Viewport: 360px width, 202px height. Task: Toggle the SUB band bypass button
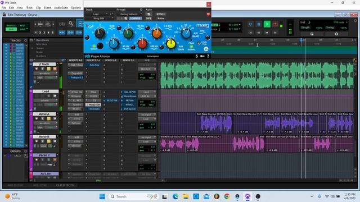coord(119,28)
